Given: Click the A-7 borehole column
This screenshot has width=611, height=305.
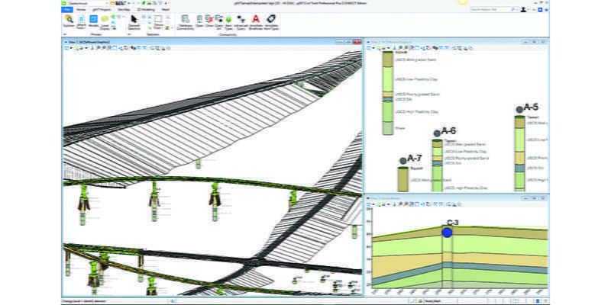Looking at the screenshot, I should coord(402,178).
